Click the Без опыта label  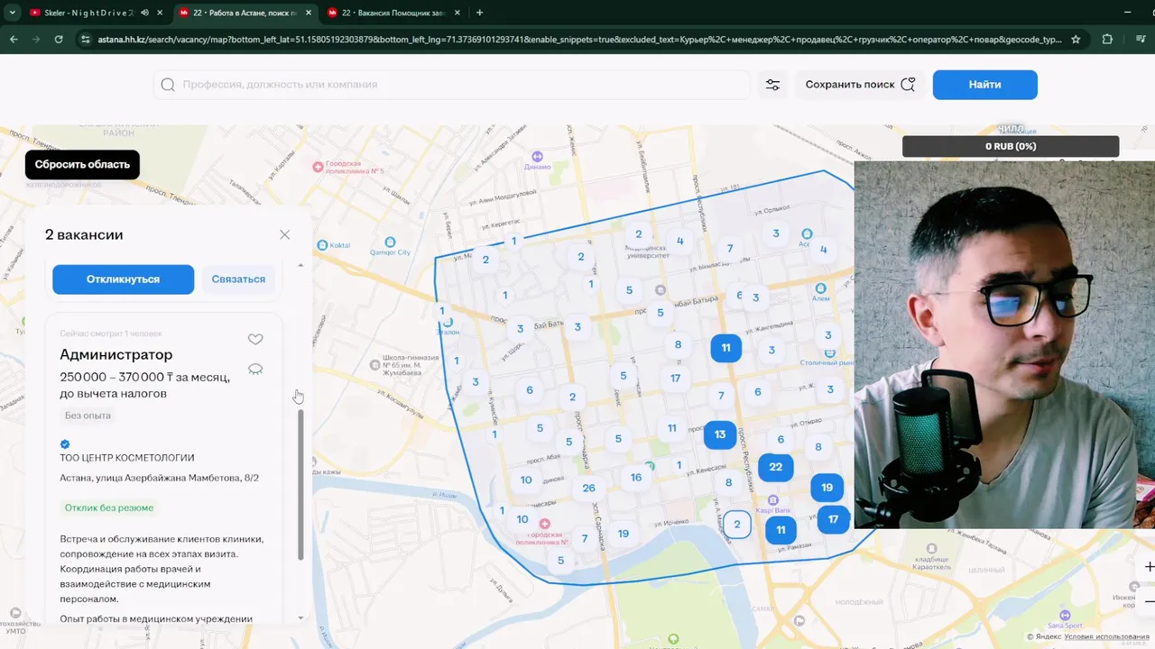[88, 416]
